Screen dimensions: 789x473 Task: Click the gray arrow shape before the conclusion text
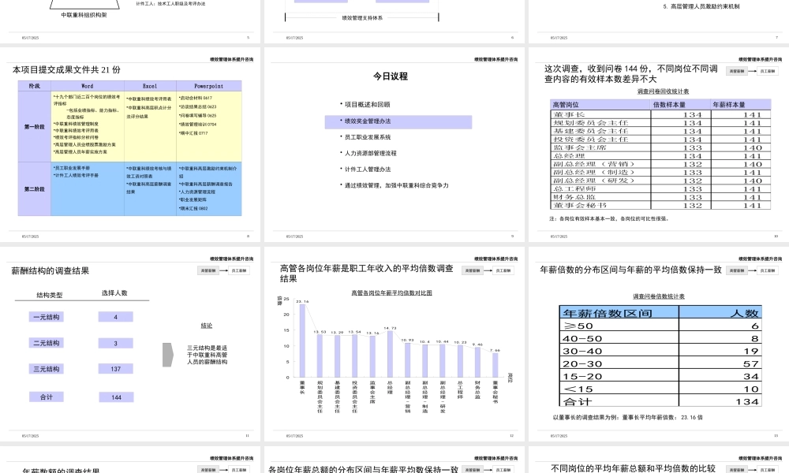[x=168, y=355]
